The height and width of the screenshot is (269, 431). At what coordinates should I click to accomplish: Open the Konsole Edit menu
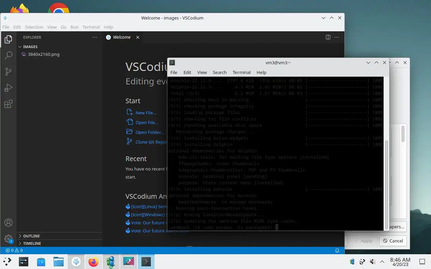tap(187, 72)
